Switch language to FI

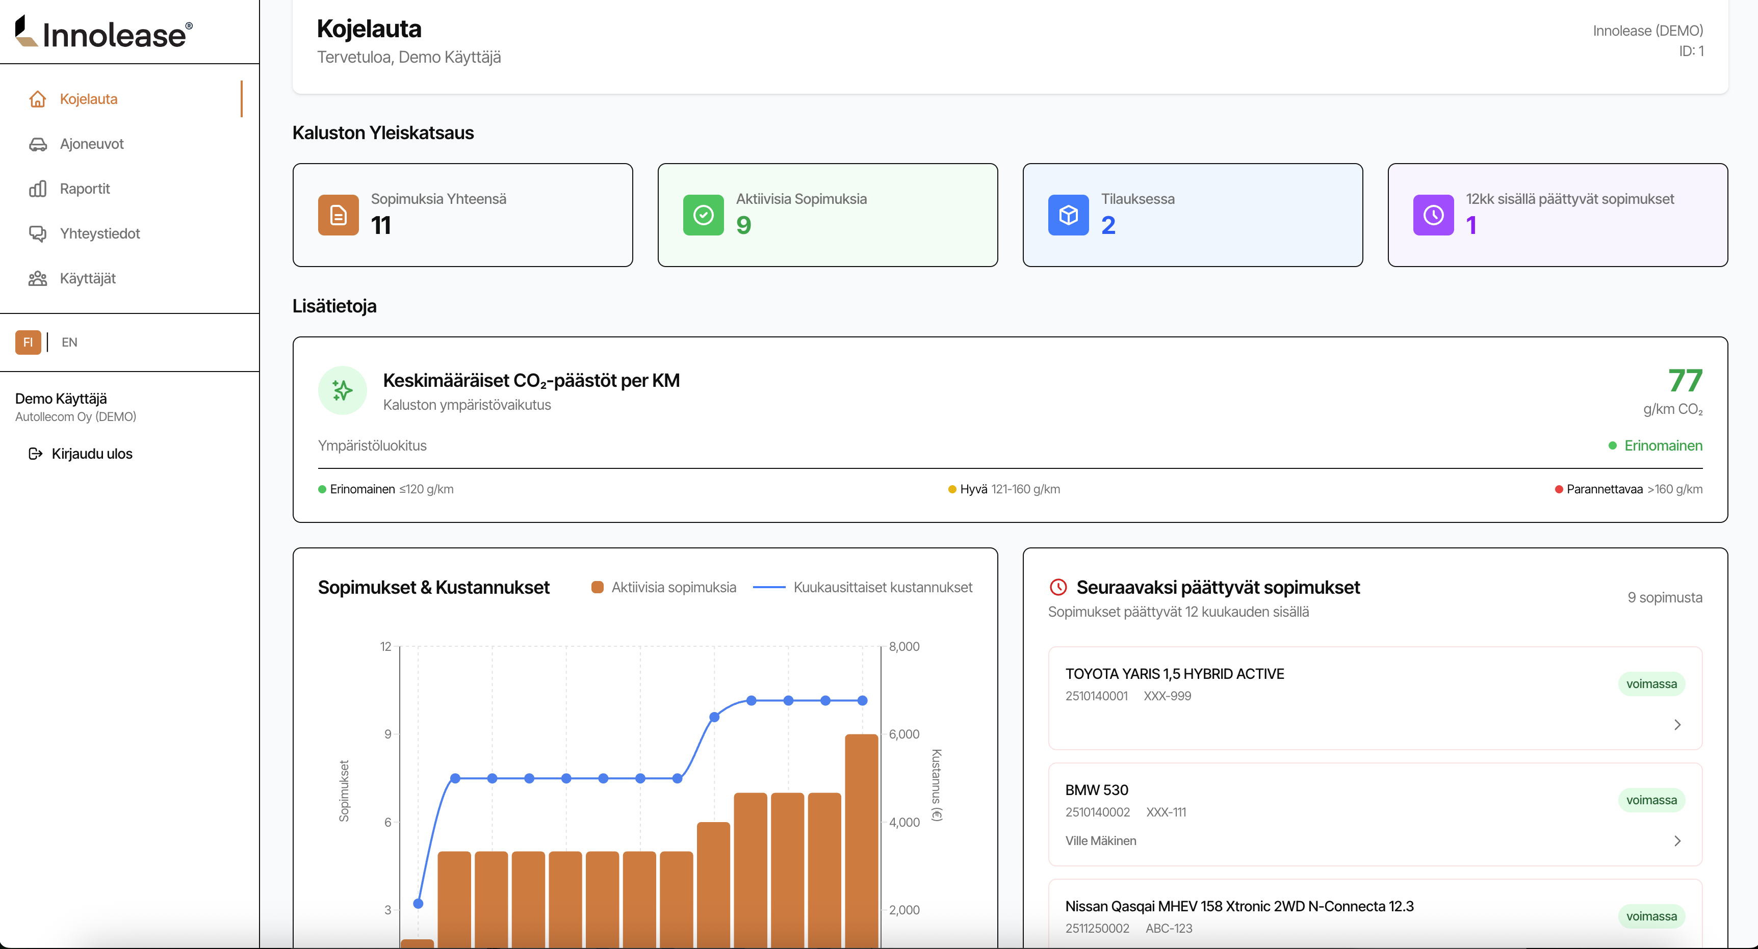point(28,342)
